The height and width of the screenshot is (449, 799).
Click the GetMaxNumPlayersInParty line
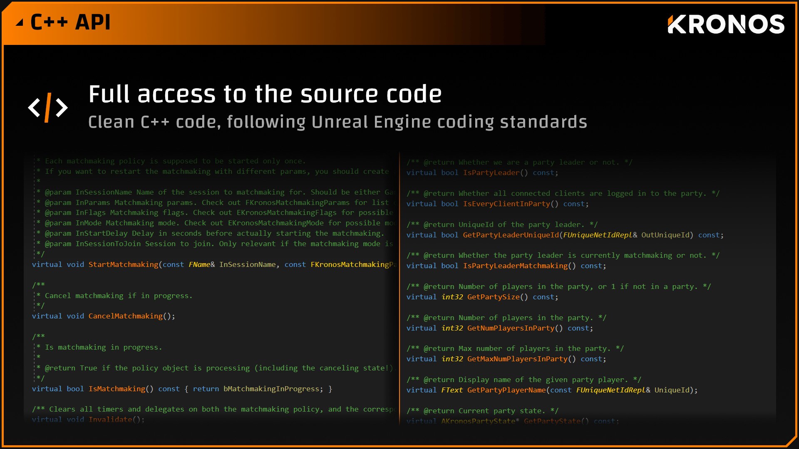point(522,359)
